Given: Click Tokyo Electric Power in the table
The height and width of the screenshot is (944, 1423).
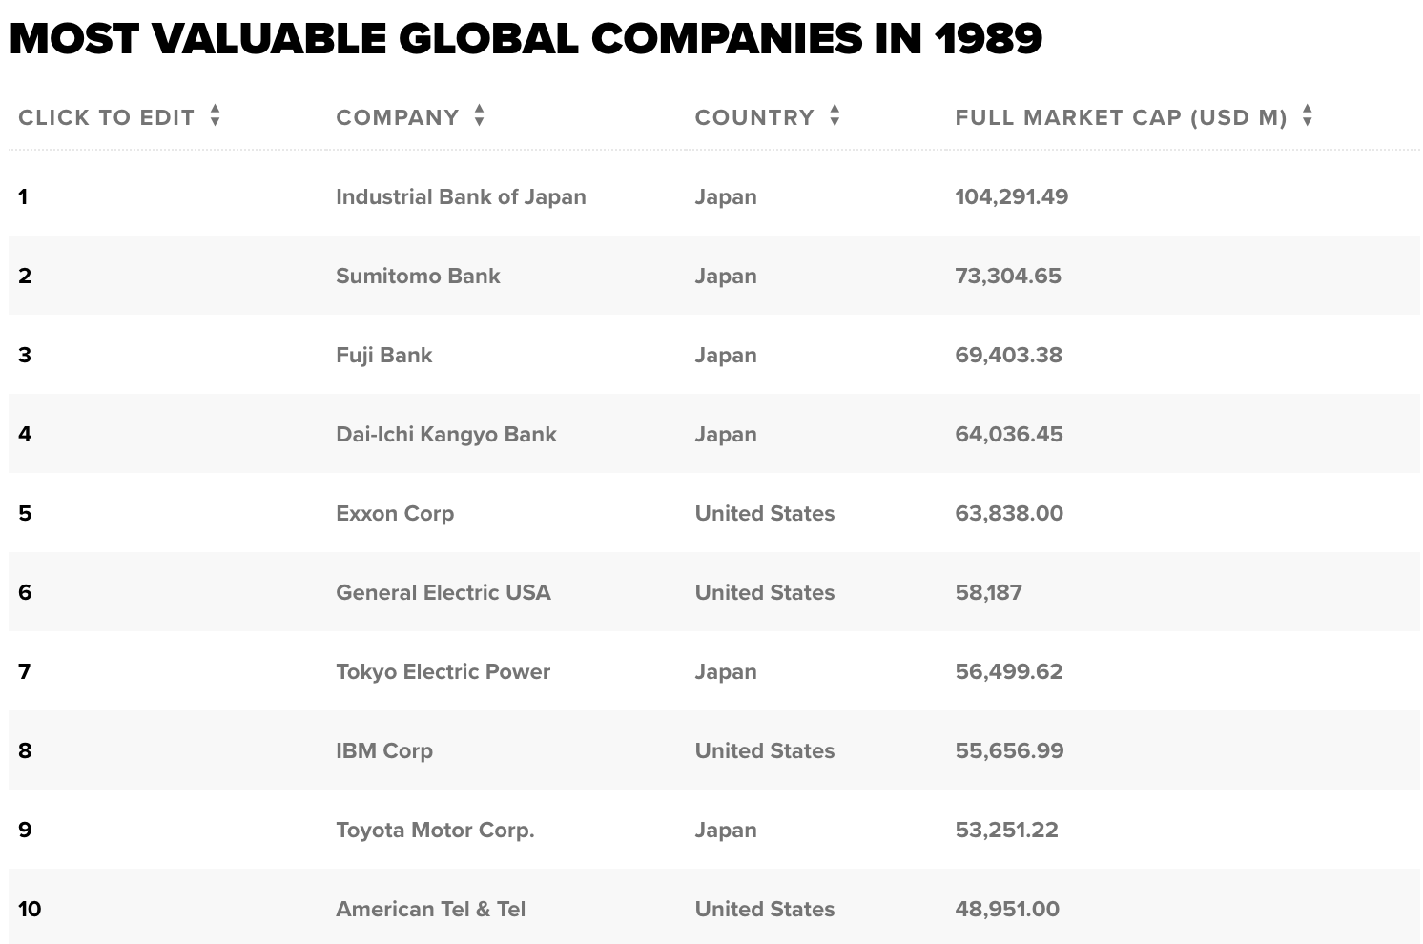Looking at the screenshot, I should click(443, 671).
